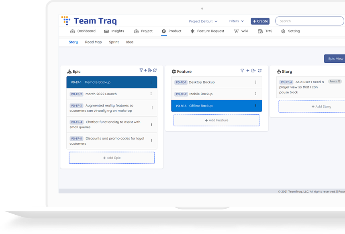
Task: Open Feature Request in the navigation
Action: click(x=207, y=31)
